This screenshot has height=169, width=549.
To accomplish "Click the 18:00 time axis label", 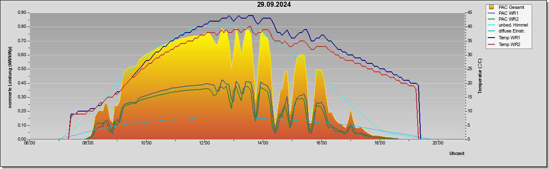I will [x=379, y=143].
